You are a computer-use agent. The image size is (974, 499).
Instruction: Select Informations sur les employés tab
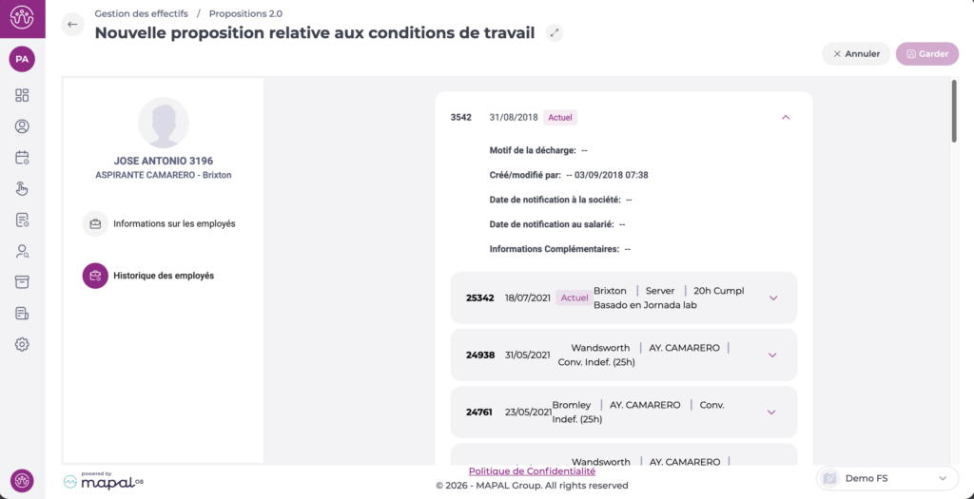[x=174, y=223]
